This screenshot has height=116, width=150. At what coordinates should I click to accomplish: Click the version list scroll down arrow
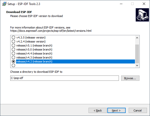point(137,65)
